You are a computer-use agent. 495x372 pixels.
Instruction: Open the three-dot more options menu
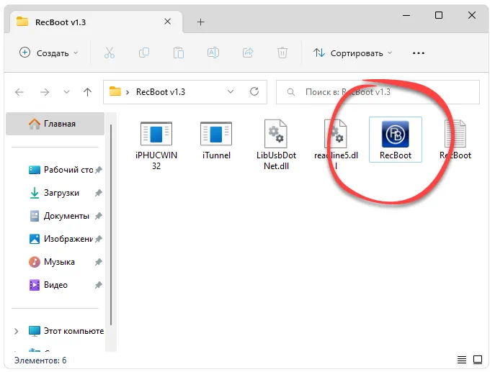pos(419,53)
